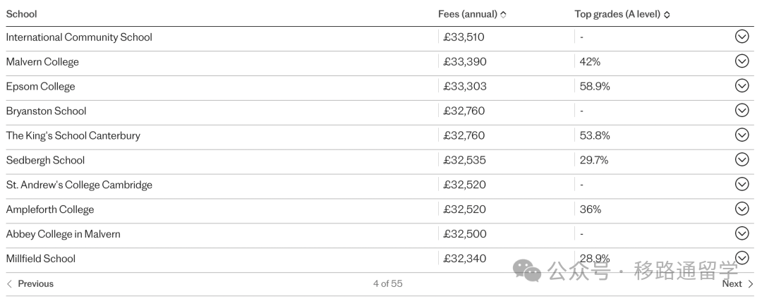Click the page indicator 4 of 55
The image size is (762, 301).
(x=388, y=283)
